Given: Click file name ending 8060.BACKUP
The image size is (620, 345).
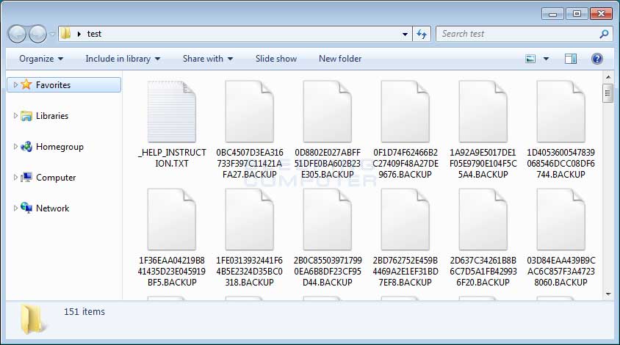Looking at the screenshot, I should pyautogui.click(x=561, y=271).
